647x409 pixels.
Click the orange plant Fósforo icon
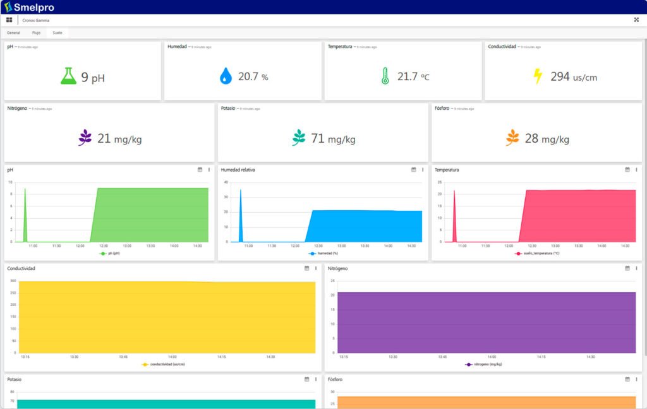512,138
